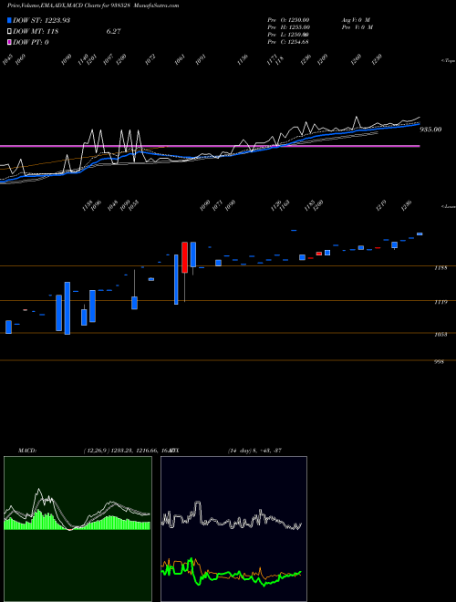Click the magenta horizontal DOW PT line
The width and height of the screenshot is (456, 602).
[x=210, y=146]
